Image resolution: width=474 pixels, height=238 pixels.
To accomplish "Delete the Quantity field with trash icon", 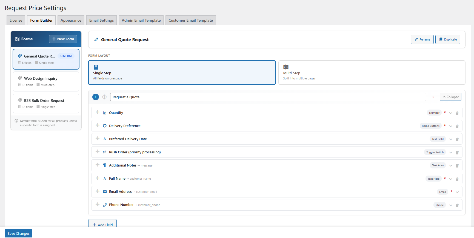I will point(457,113).
